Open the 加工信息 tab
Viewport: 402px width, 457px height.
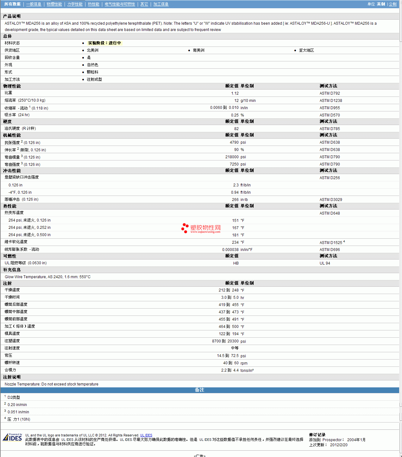pyautogui.click(x=161, y=4)
